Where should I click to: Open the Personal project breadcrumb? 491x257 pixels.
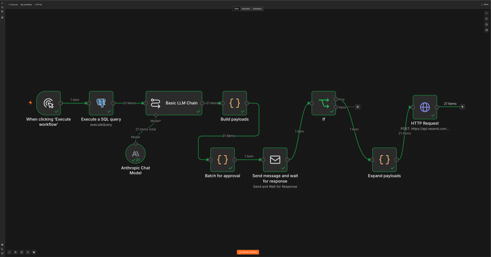coord(13,5)
